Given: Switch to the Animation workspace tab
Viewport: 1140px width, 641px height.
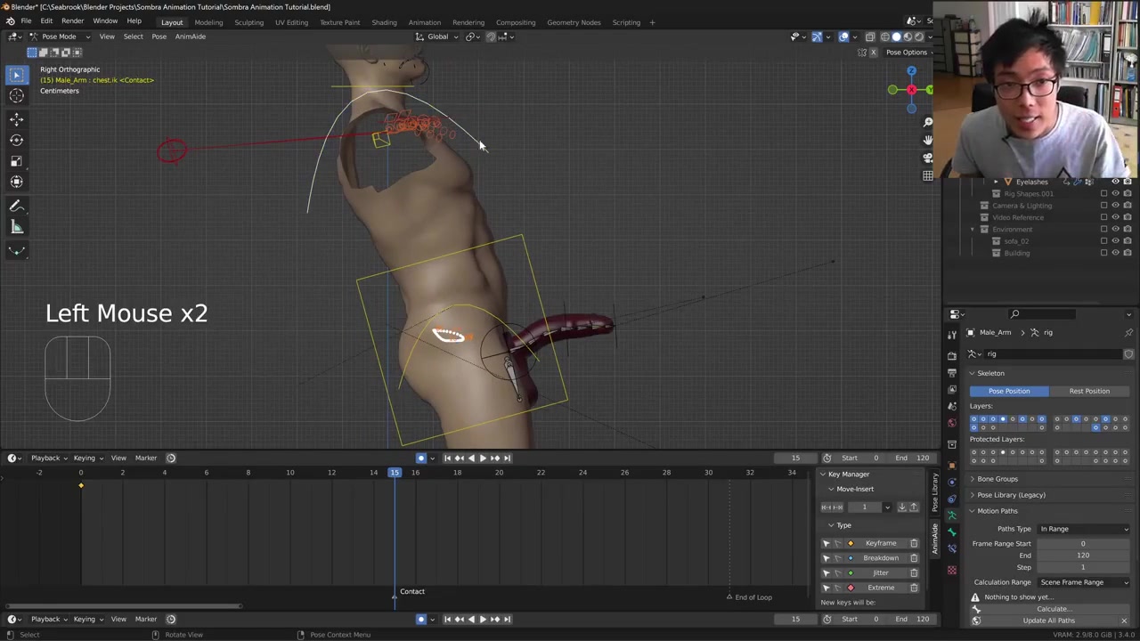Looking at the screenshot, I should (424, 22).
